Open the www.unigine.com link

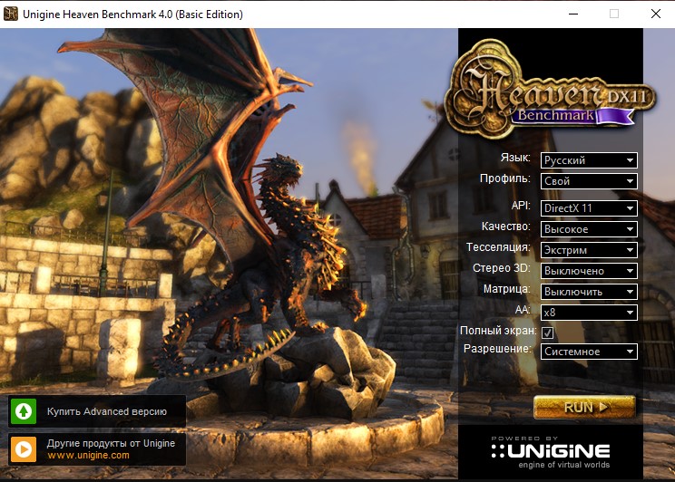(88, 456)
